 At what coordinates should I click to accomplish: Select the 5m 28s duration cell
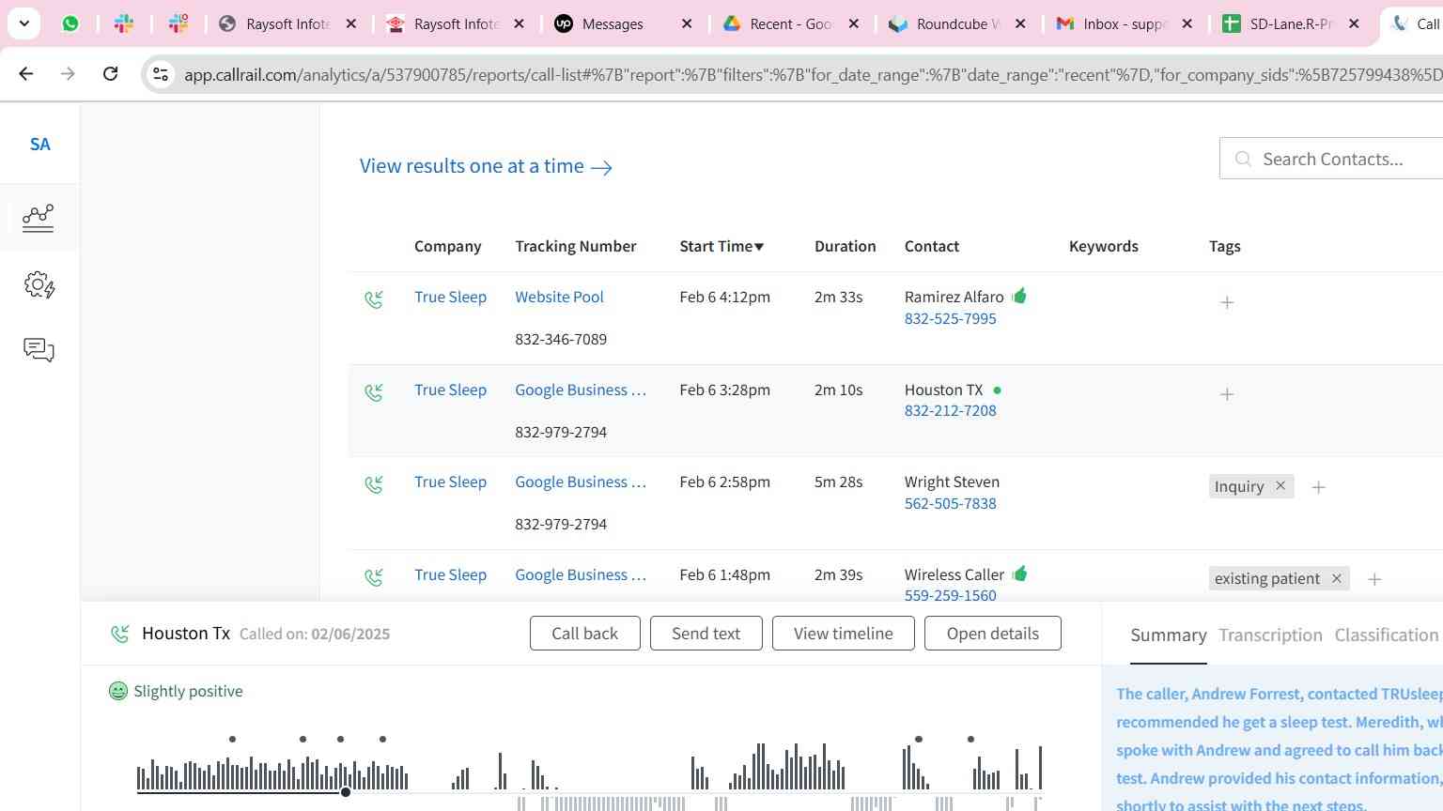pos(838,482)
